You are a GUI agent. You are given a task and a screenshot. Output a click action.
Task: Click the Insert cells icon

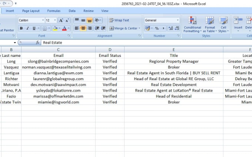(238, 21)
